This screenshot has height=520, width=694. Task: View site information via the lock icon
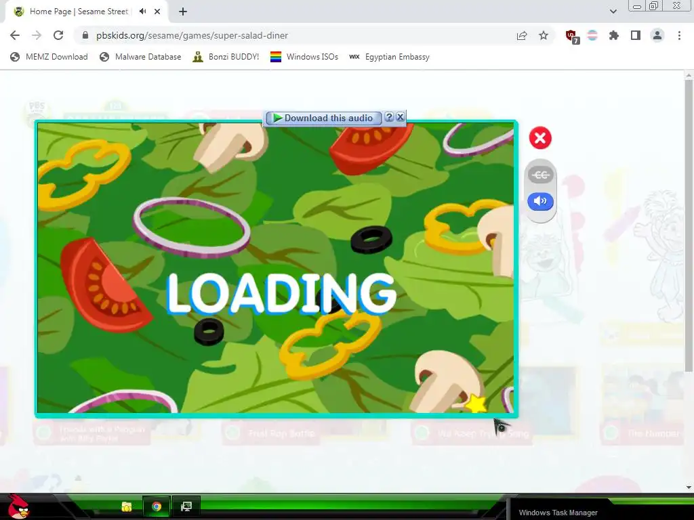(x=85, y=35)
